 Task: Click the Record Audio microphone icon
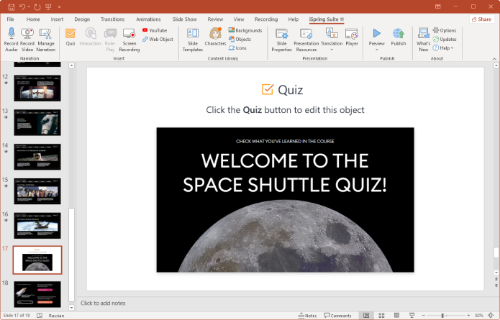12,33
